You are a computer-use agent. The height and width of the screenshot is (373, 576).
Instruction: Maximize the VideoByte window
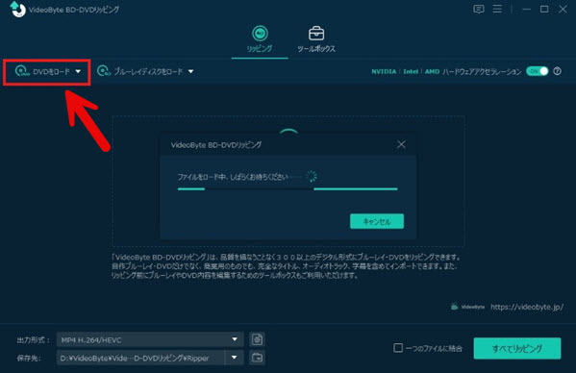point(544,10)
